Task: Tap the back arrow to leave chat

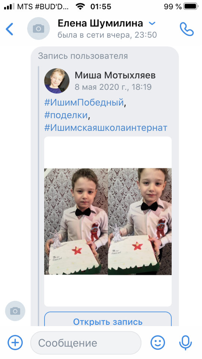Action: point(9,29)
